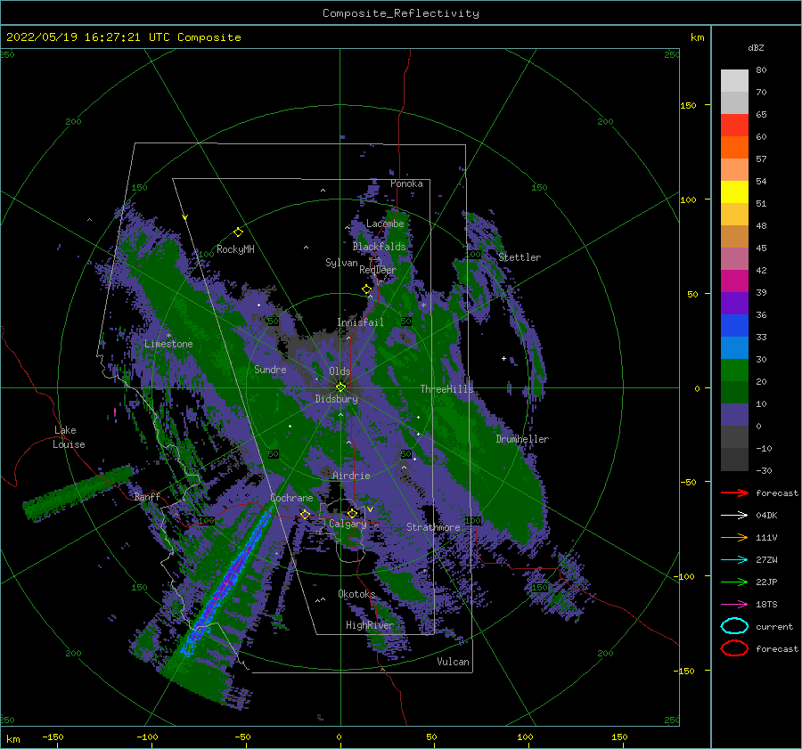Click the Ponoka label
The height and width of the screenshot is (749, 802).
coord(406,183)
